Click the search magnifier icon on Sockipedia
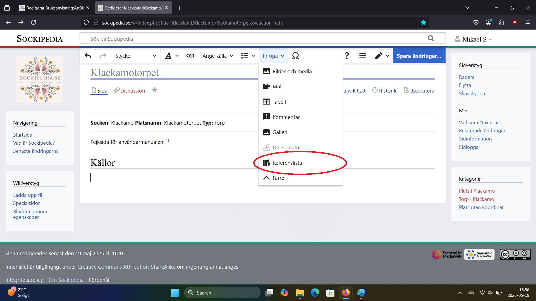536x301 pixels. 431,38
